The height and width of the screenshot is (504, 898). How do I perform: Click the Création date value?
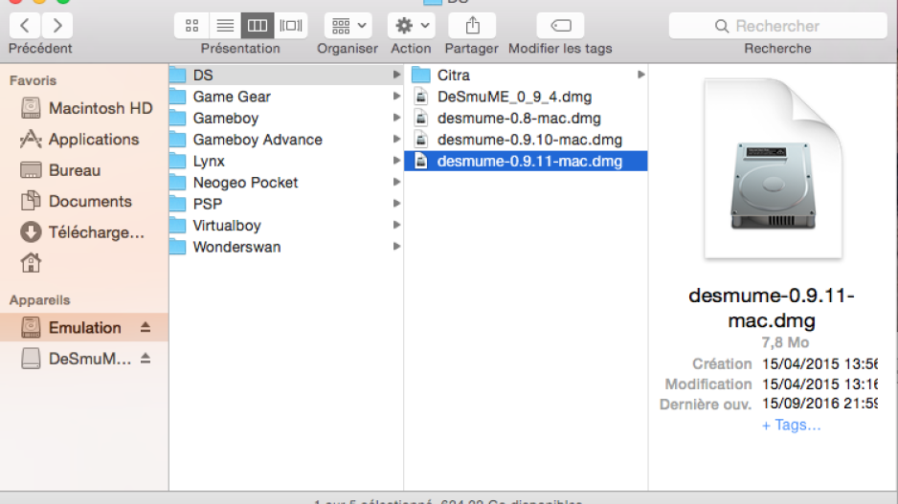point(819,363)
